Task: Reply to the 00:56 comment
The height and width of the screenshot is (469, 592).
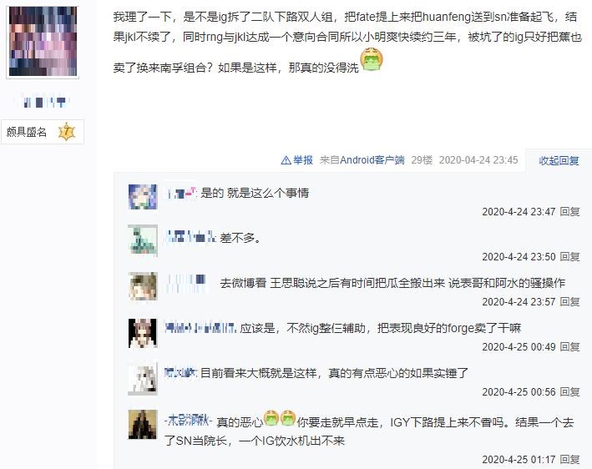Action: coord(569,392)
